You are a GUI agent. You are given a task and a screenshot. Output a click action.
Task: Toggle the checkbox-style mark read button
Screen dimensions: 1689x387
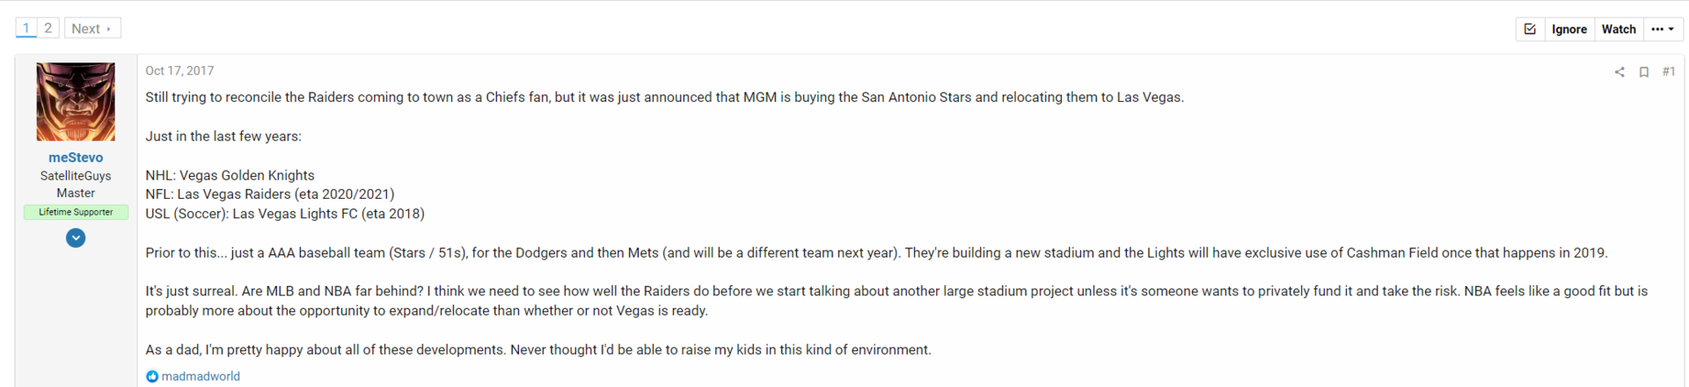[1530, 29]
